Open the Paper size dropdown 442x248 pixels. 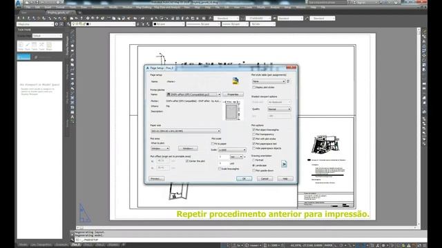(x=186, y=131)
